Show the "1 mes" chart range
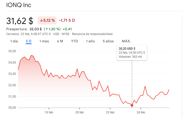 44,41
